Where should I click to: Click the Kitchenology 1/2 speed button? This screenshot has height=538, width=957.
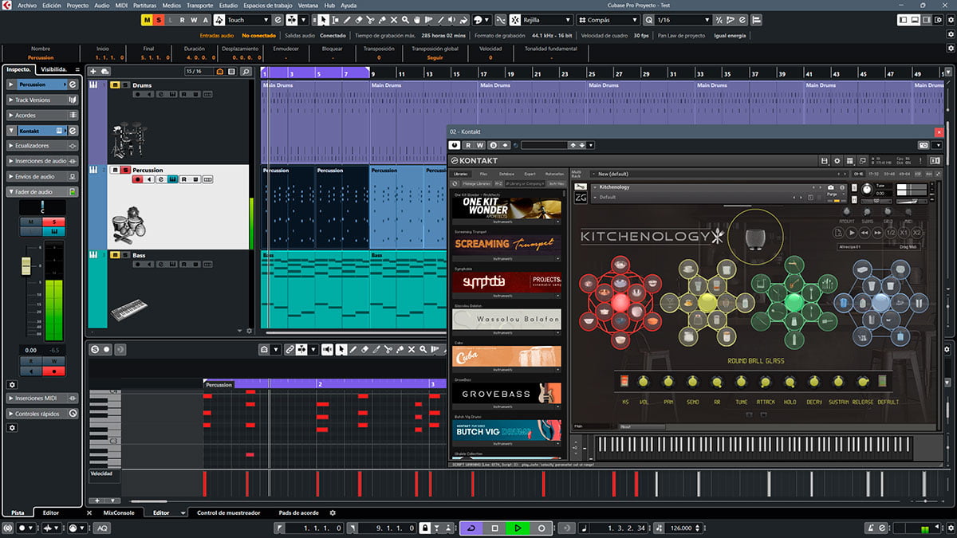pyautogui.click(x=889, y=233)
